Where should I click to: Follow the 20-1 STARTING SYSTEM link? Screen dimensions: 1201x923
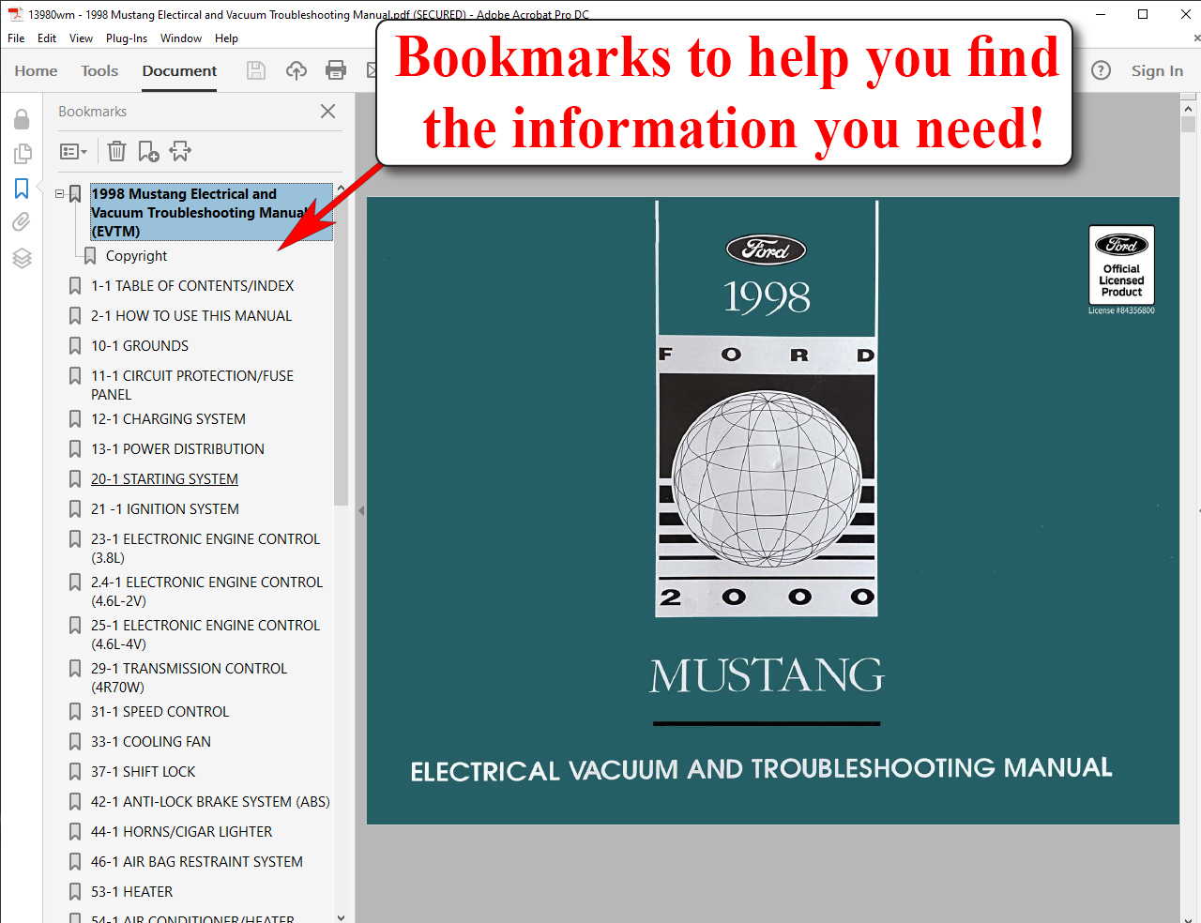tap(164, 479)
